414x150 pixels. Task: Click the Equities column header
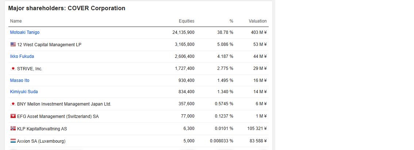click(x=187, y=21)
